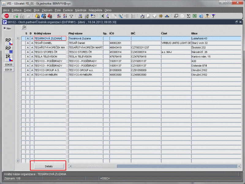Click the copy field icon next to scissors
The width and height of the screenshot is (245, 184).
pyautogui.click(x=108, y=16)
